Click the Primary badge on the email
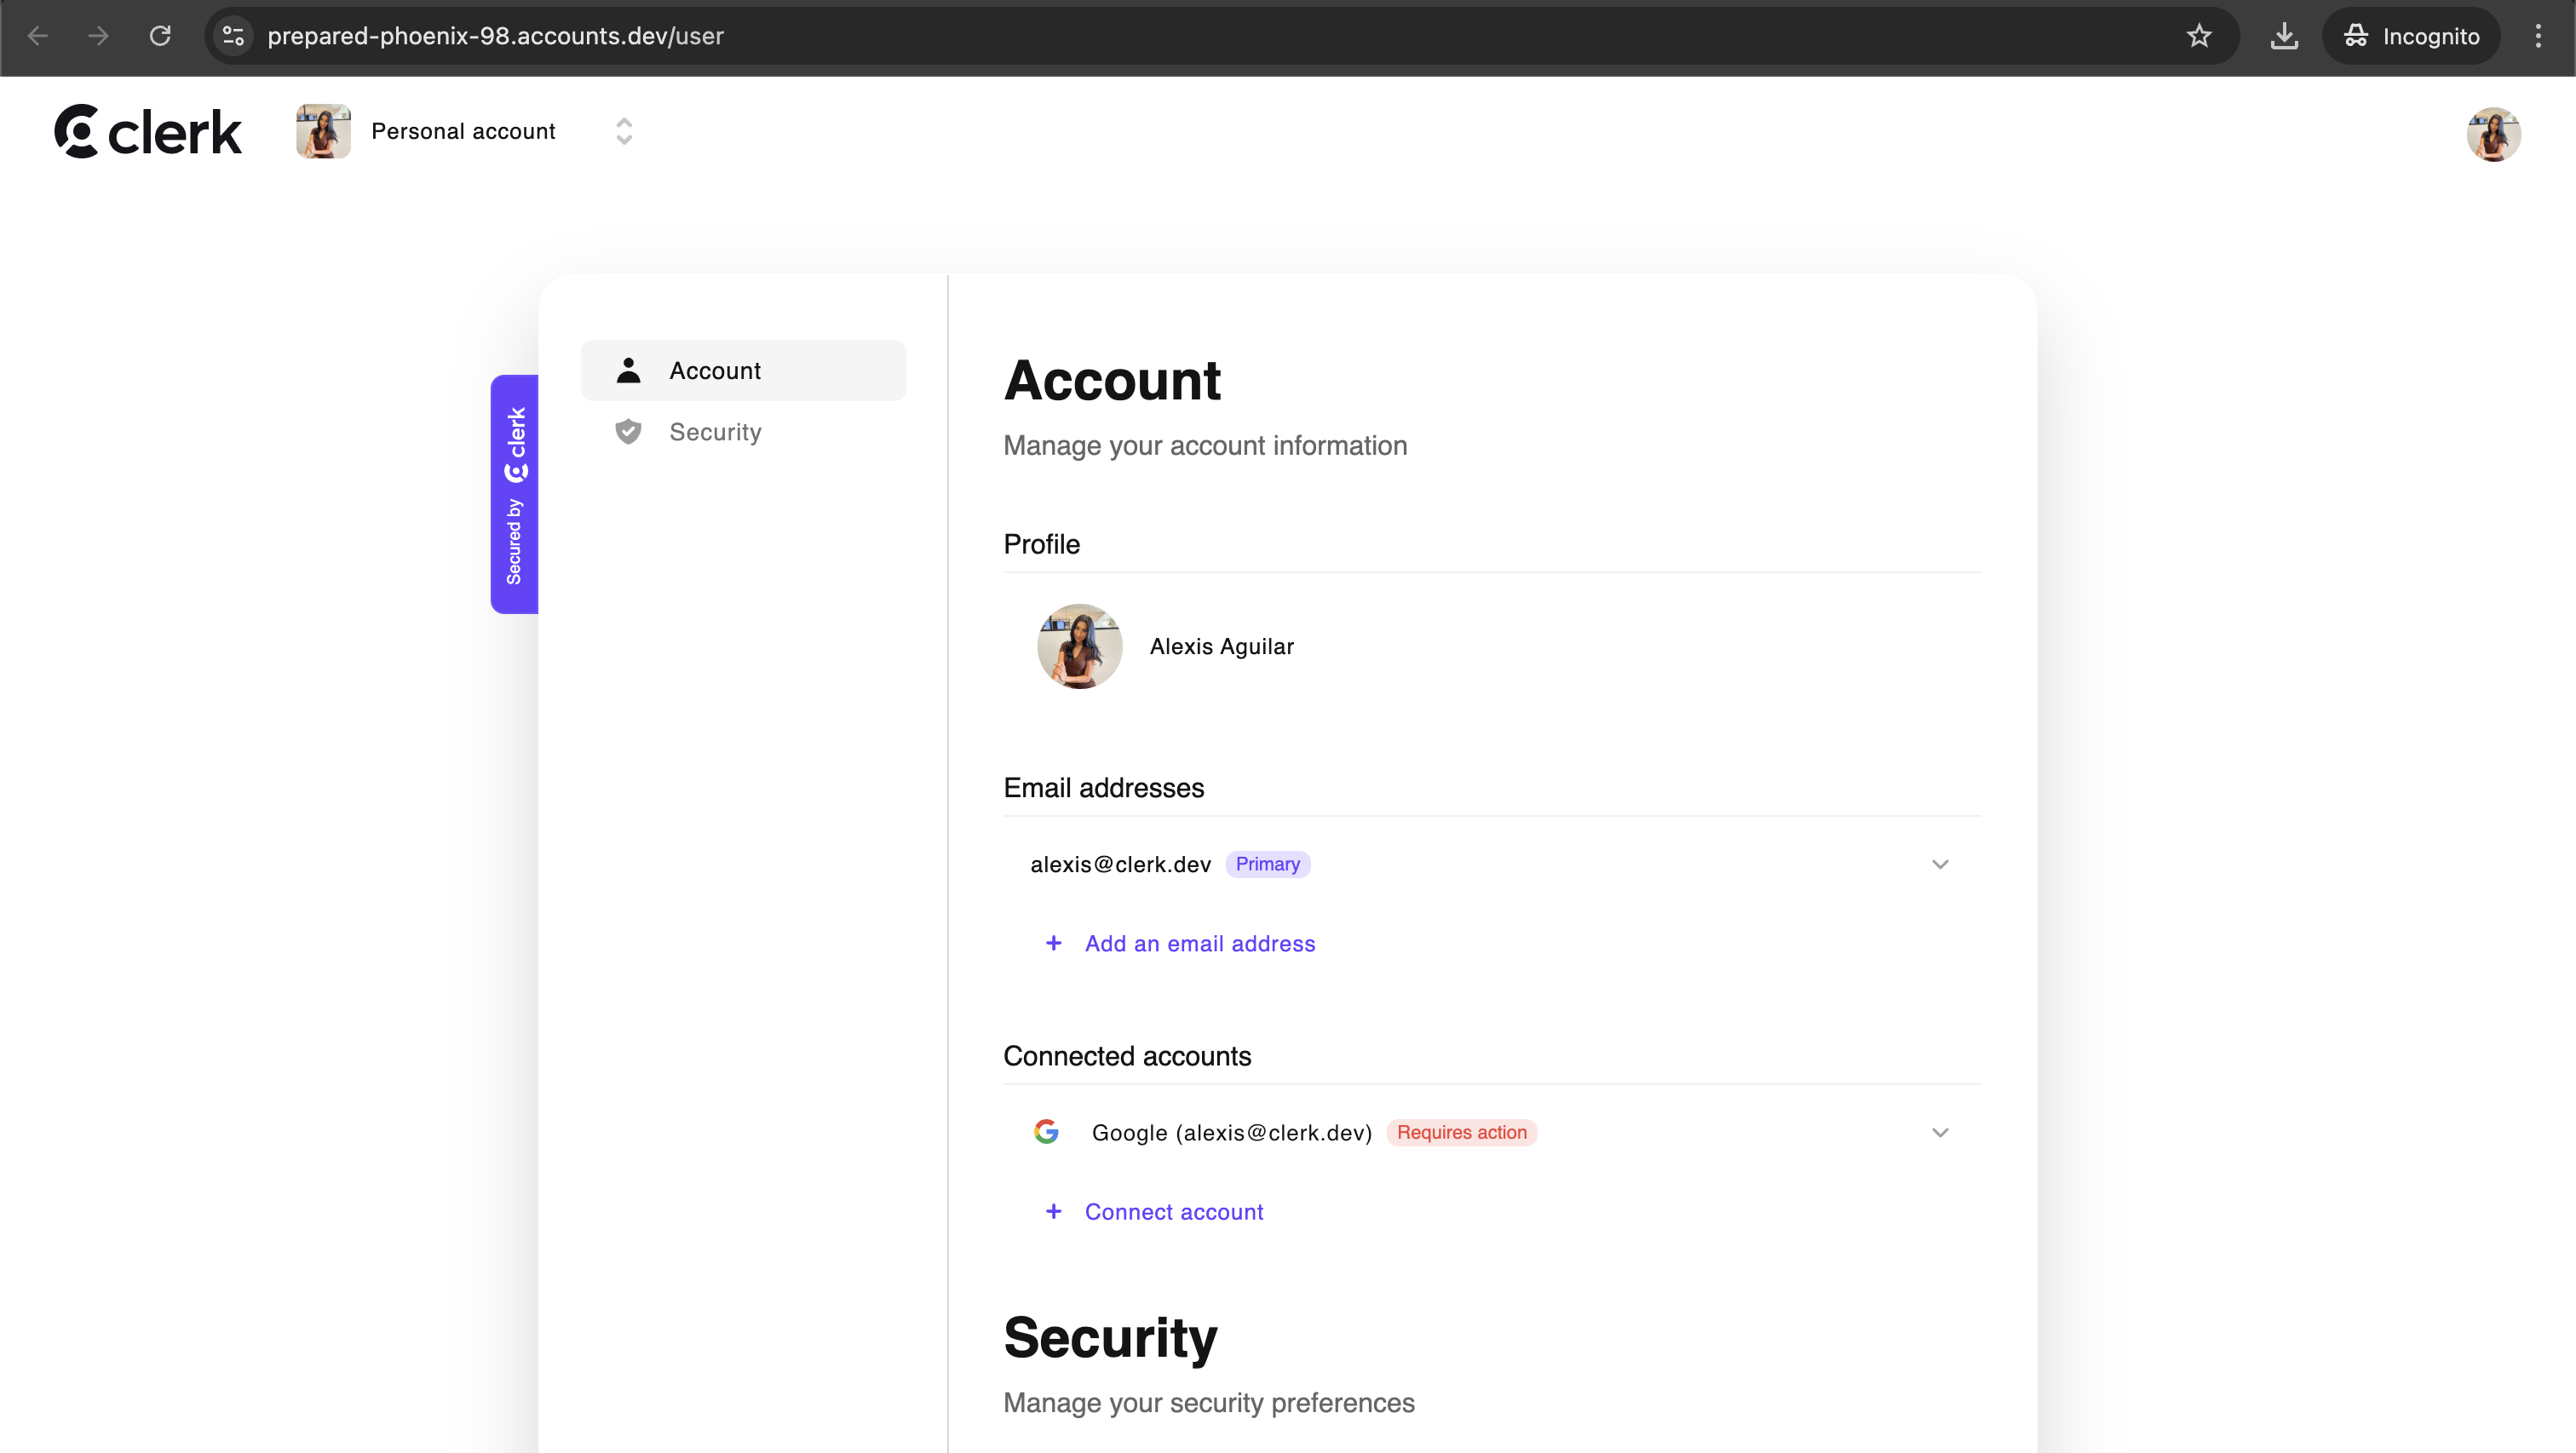The height and width of the screenshot is (1453, 2576). 1267,863
